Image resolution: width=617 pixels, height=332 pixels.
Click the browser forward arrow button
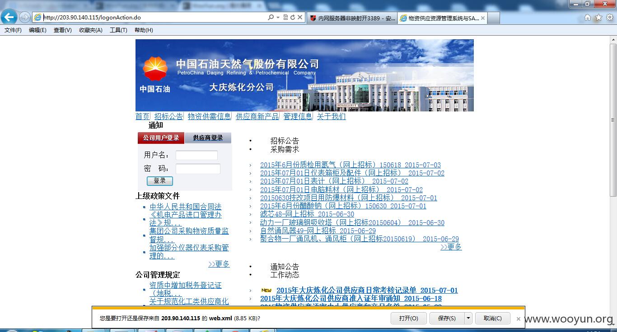click(25, 17)
